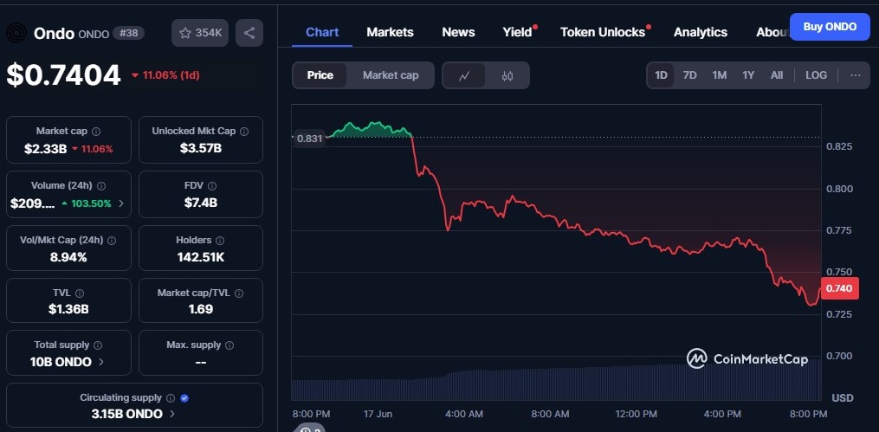Expand Circulating supply 3.15B ONDO chevron

pyautogui.click(x=172, y=414)
